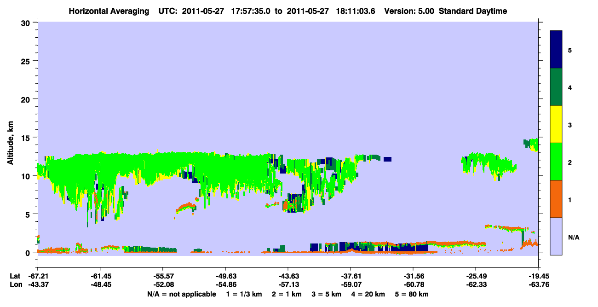
Task: Click the orange level 1 colorbar swatch
Action: tap(556, 199)
